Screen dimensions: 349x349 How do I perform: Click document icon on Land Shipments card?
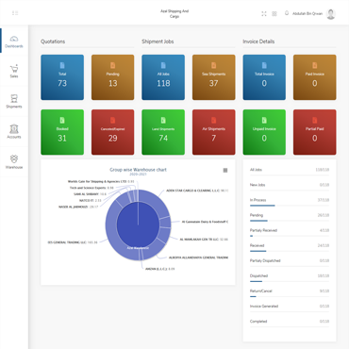[x=163, y=120]
